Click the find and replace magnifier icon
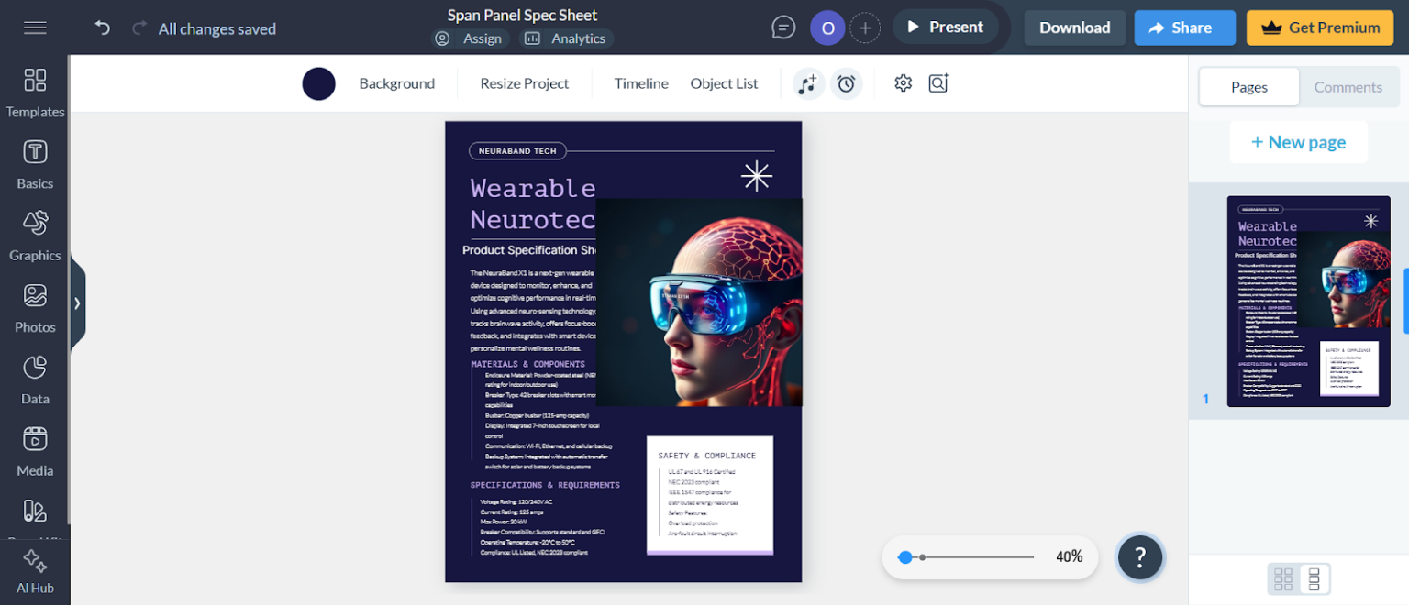The height and width of the screenshot is (605, 1409). click(x=937, y=82)
